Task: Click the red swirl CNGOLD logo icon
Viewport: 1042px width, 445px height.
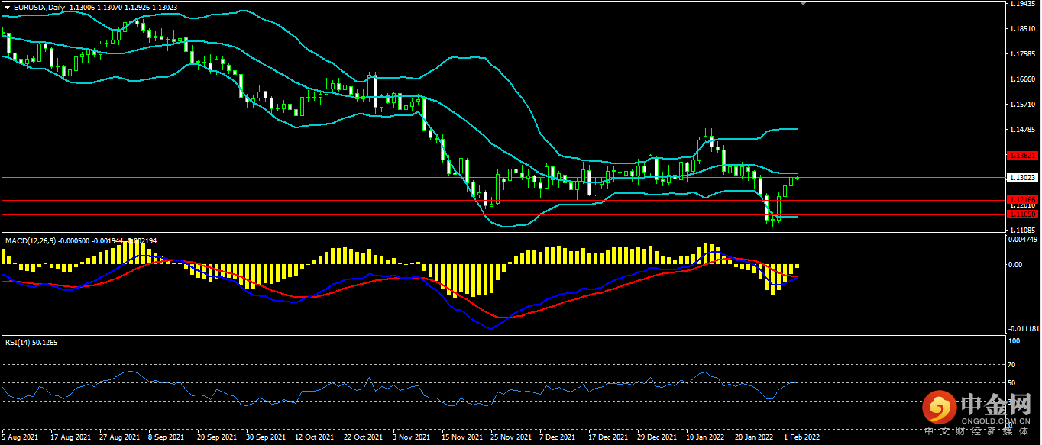Action: pos(940,408)
